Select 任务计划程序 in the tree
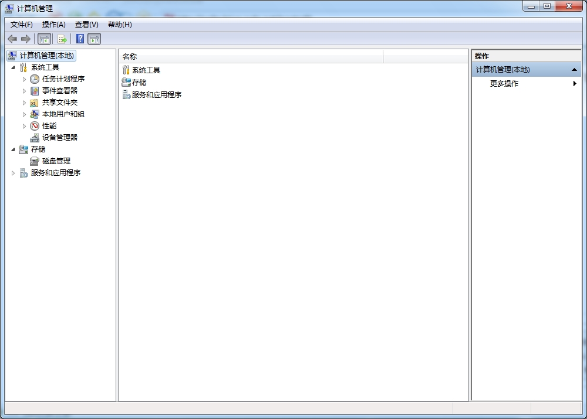 63,79
